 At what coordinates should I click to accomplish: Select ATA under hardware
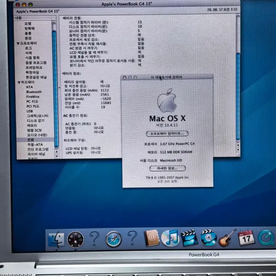click(x=29, y=87)
